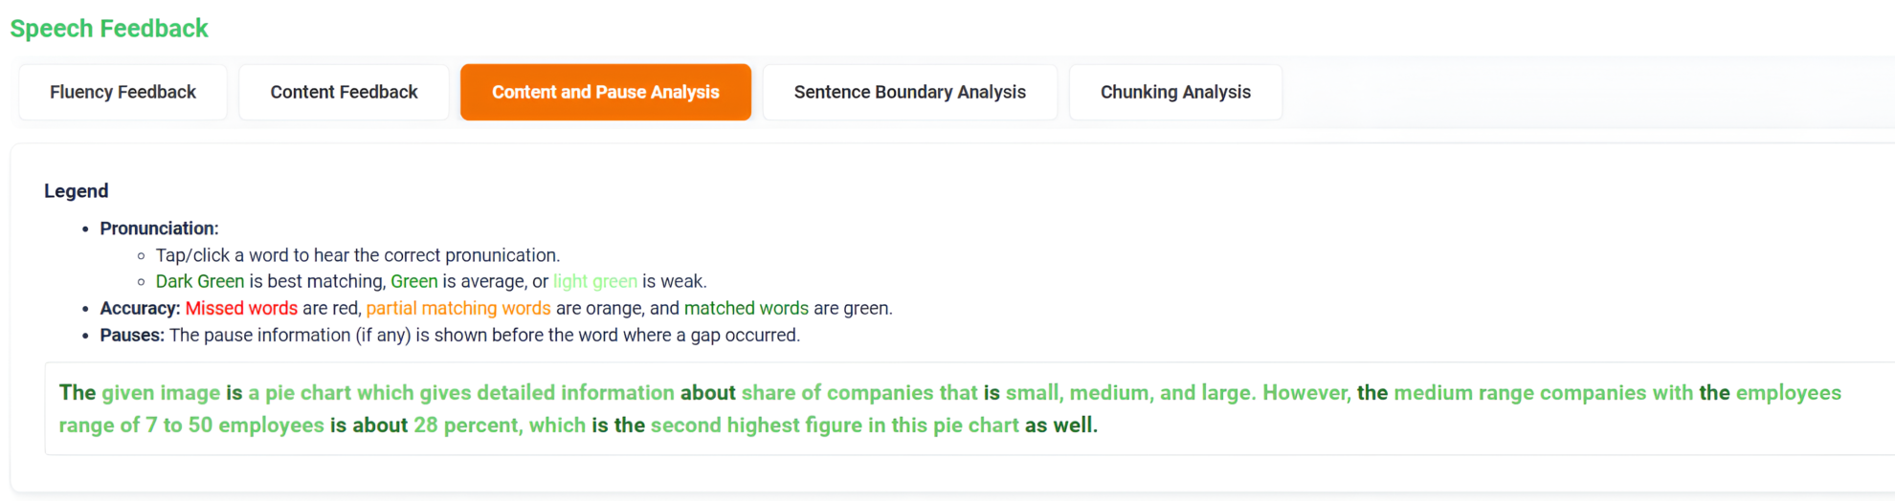Viewport: 1895px width, 501px height.
Task: Click '28' in the transcript
Action: point(425,425)
